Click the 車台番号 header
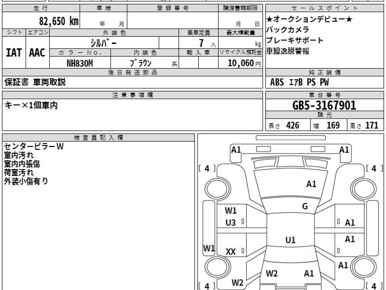386x290 pixels. [325, 95]
